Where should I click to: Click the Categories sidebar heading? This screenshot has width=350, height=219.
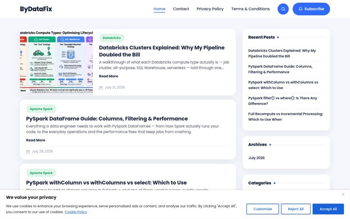click(260, 183)
